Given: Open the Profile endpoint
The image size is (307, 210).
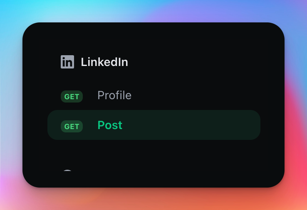Looking at the screenshot, I should point(114,95).
